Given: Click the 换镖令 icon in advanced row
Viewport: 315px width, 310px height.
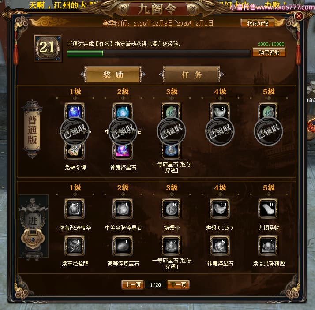Looking at the screenshot, I should tap(171, 209).
